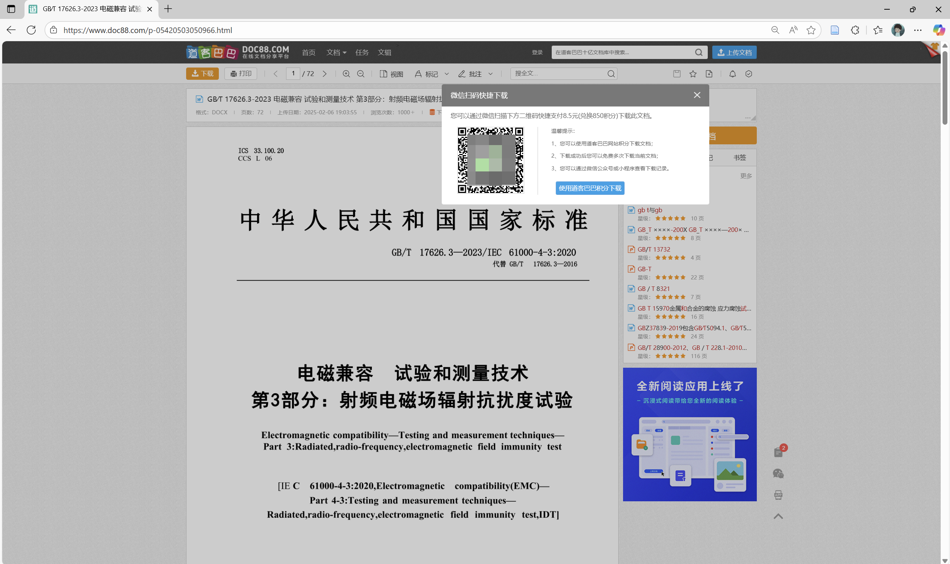
Task: Switch to the 书签 bookmarks tab
Action: click(740, 157)
